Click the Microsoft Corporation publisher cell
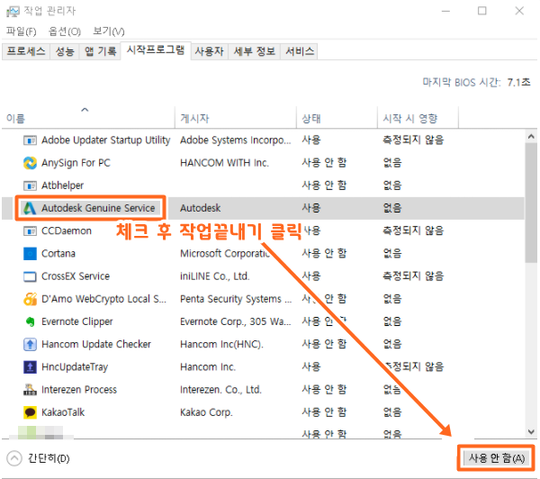Image resolution: width=540 pixels, height=479 pixels. (224, 254)
